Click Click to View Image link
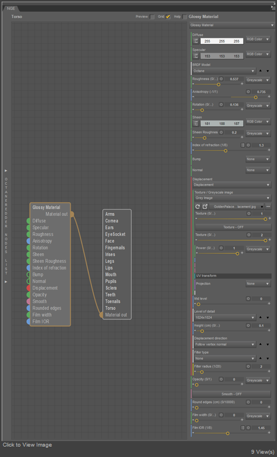 click(x=27, y=445)
